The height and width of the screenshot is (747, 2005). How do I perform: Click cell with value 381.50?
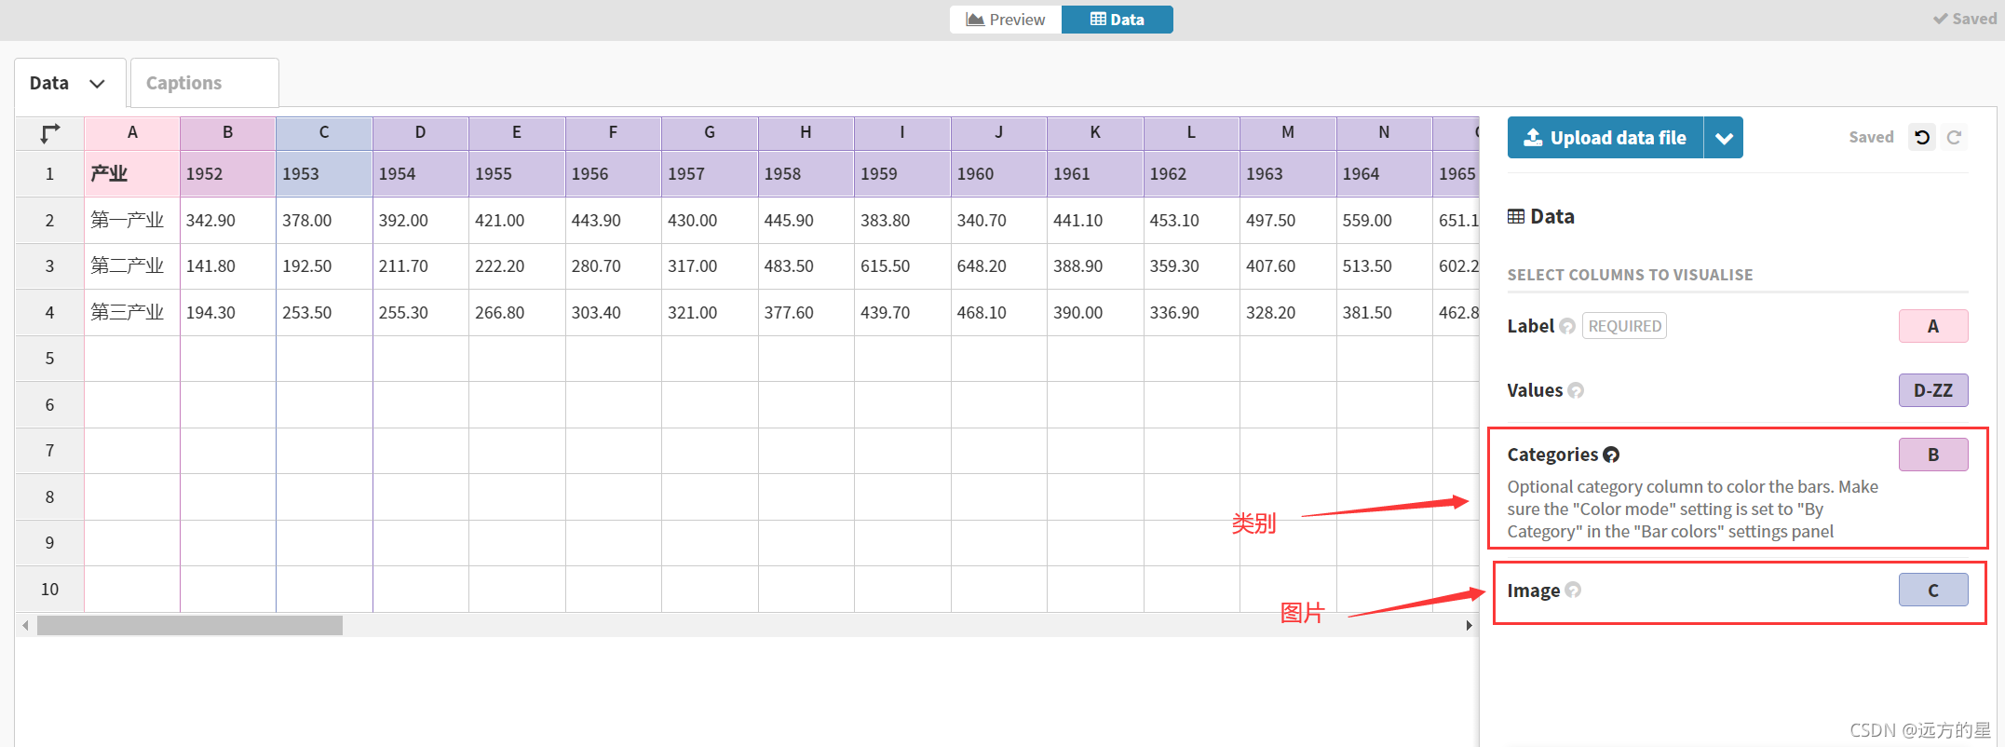pos(1385,313)
